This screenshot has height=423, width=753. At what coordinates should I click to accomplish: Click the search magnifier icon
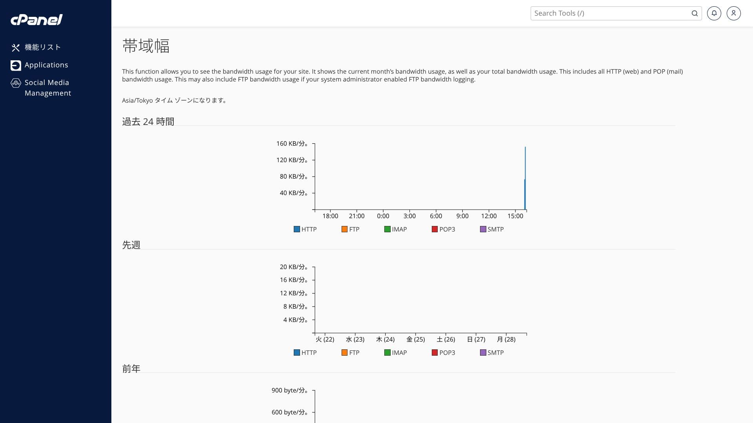pos(695,13)
